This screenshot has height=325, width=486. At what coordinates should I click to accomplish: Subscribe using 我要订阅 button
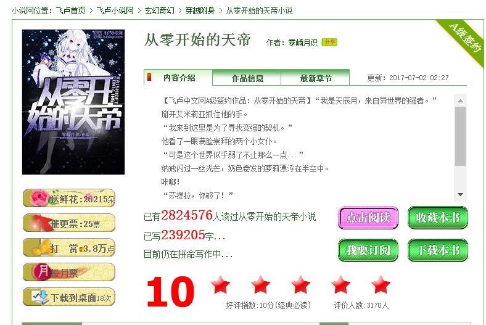368,250
